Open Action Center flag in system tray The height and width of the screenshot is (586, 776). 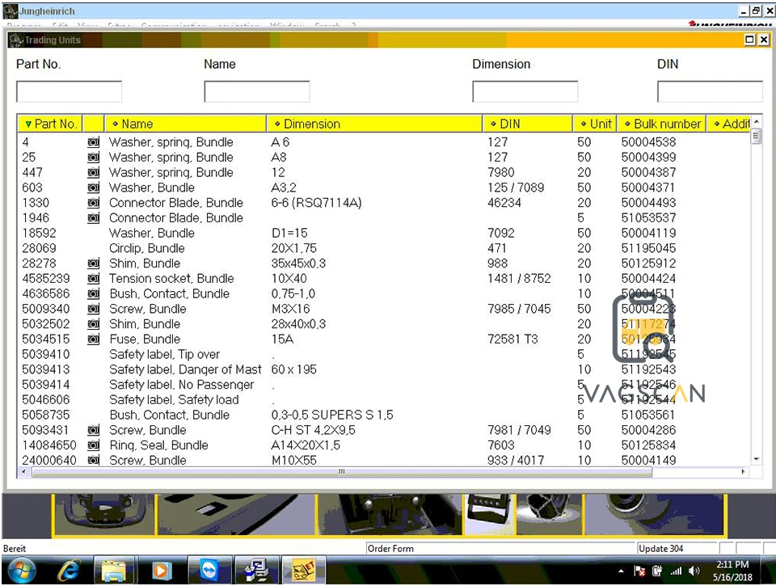(x=639, y=571)
